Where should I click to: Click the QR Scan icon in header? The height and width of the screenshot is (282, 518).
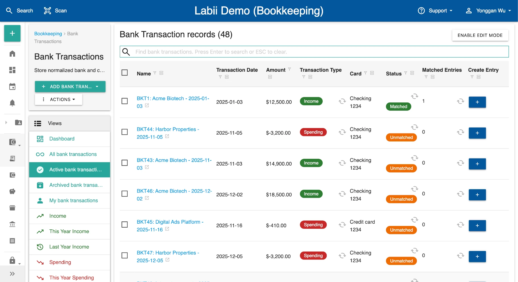tap(47, 11)
